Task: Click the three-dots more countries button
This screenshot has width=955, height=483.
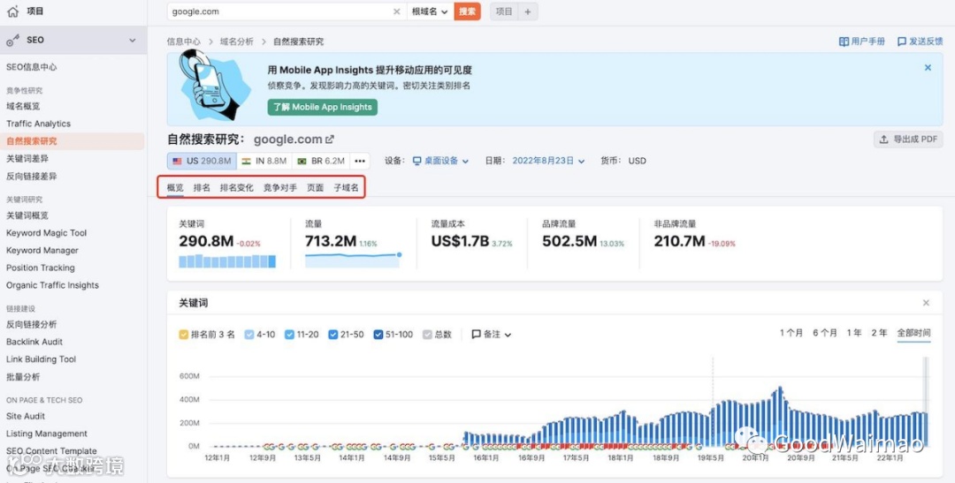Action: pos(360,162)
